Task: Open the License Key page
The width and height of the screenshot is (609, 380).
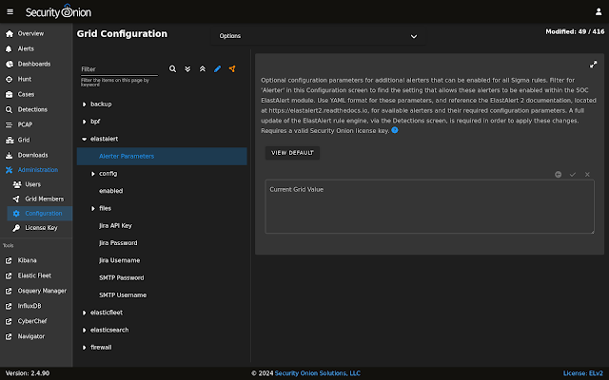Action: 40,228
